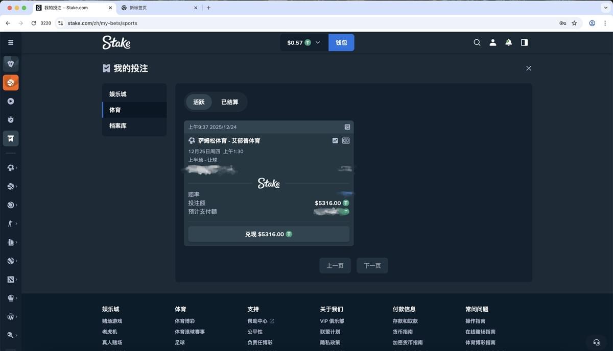The width and height of the screenshot is (613, 351).
Task: Click the browser reload button
Action: click(x=34, y=23)
